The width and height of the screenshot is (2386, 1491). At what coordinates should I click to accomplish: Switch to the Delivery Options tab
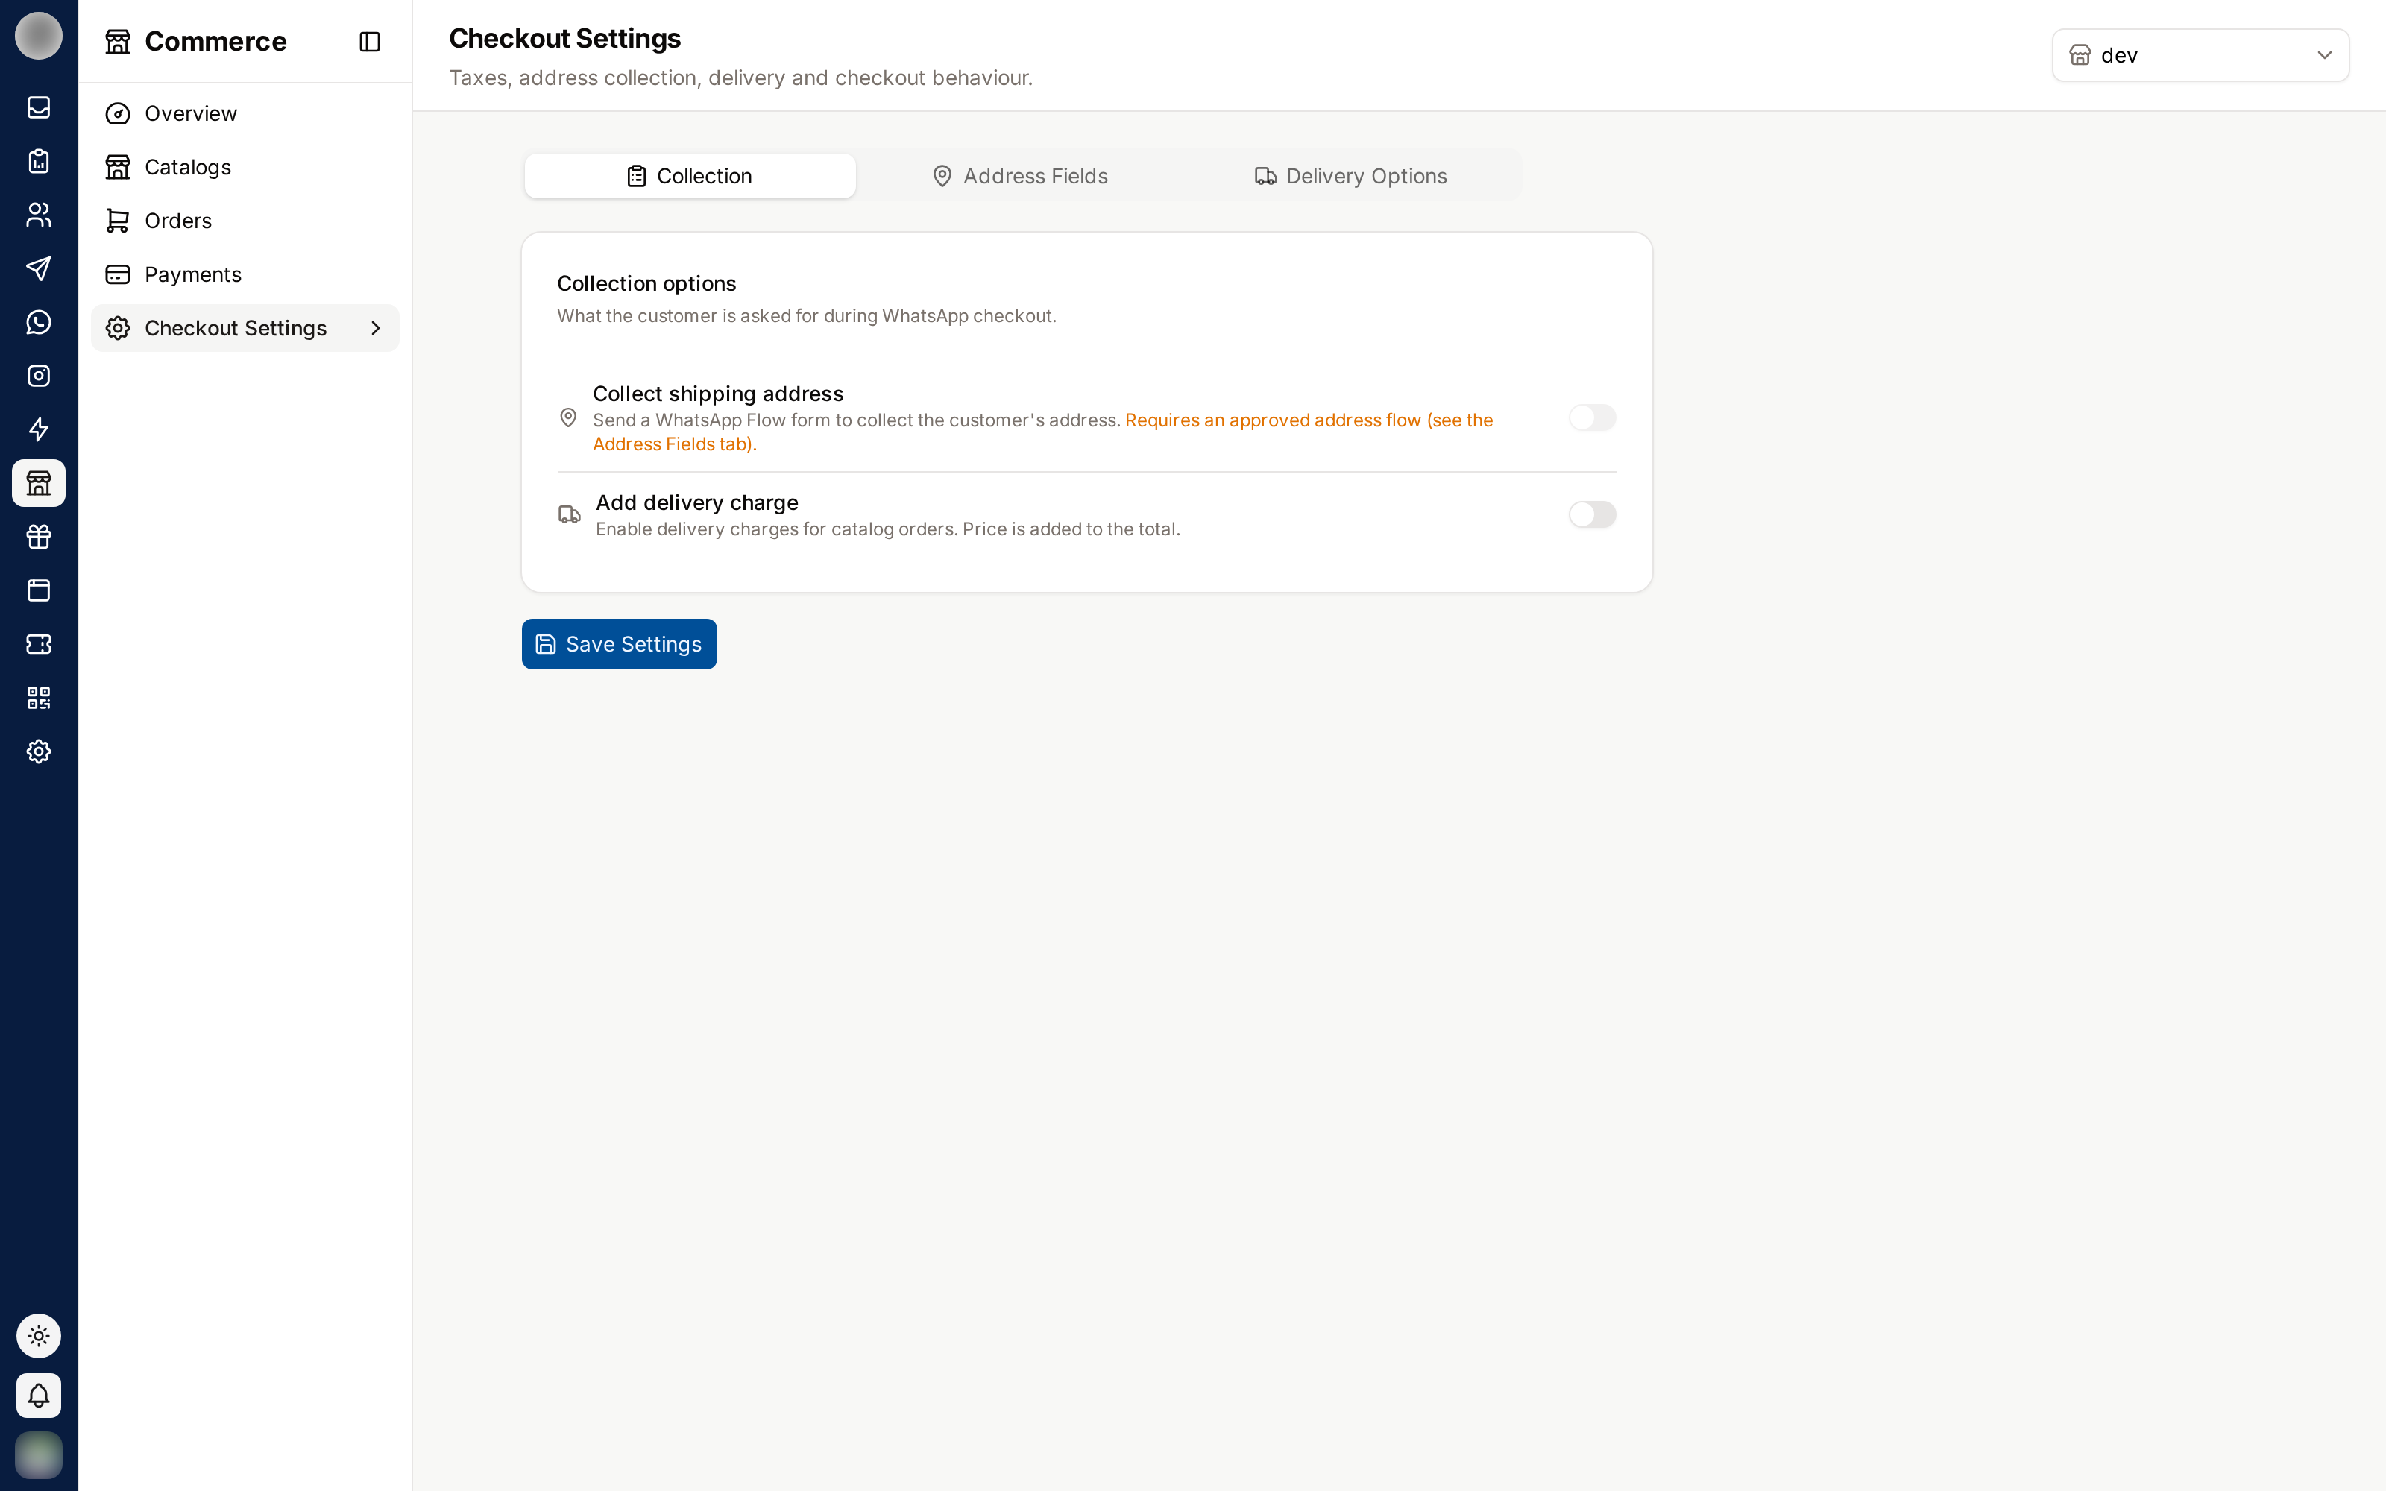tap(1351, 177)
